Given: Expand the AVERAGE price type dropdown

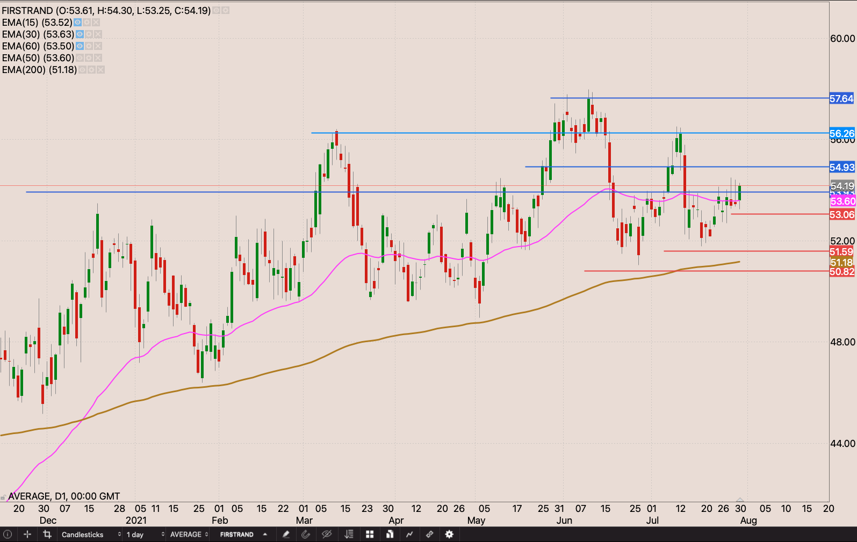Looking at the screenshot, I should (189, 534).
